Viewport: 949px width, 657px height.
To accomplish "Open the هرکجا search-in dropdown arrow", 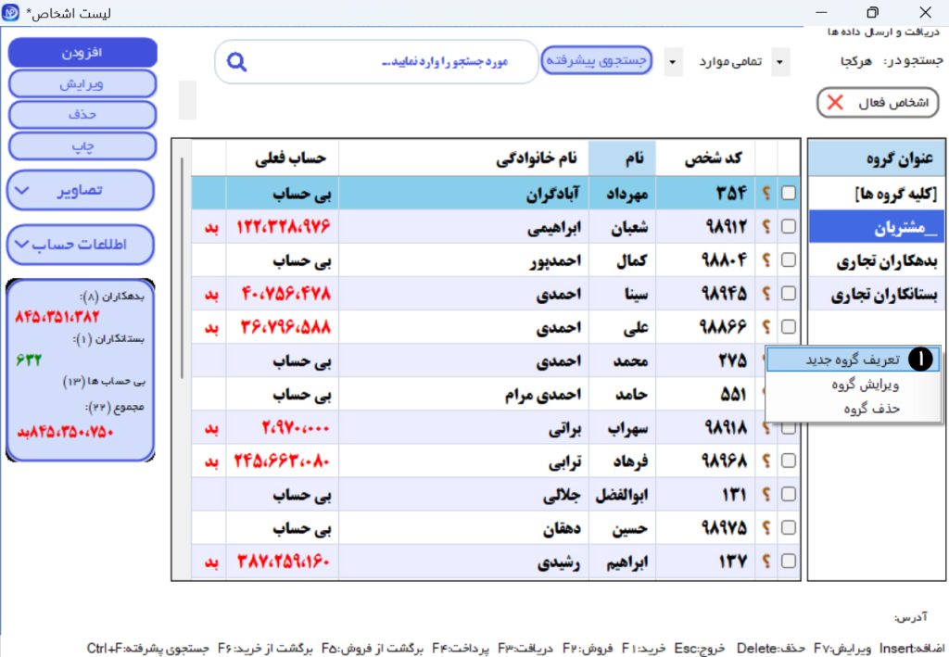I will coord(780,62).
